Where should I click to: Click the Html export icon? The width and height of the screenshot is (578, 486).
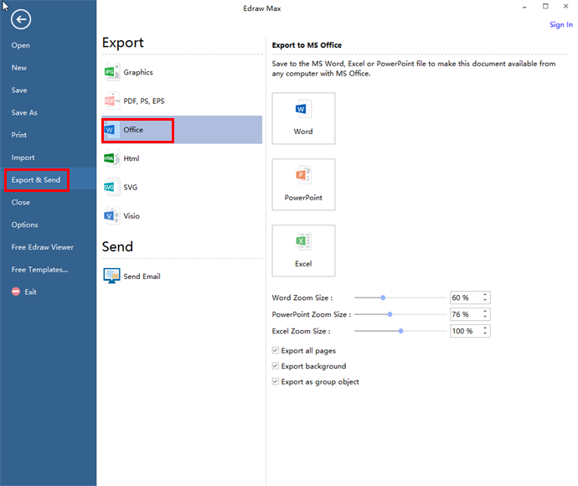tap(112, 158)
